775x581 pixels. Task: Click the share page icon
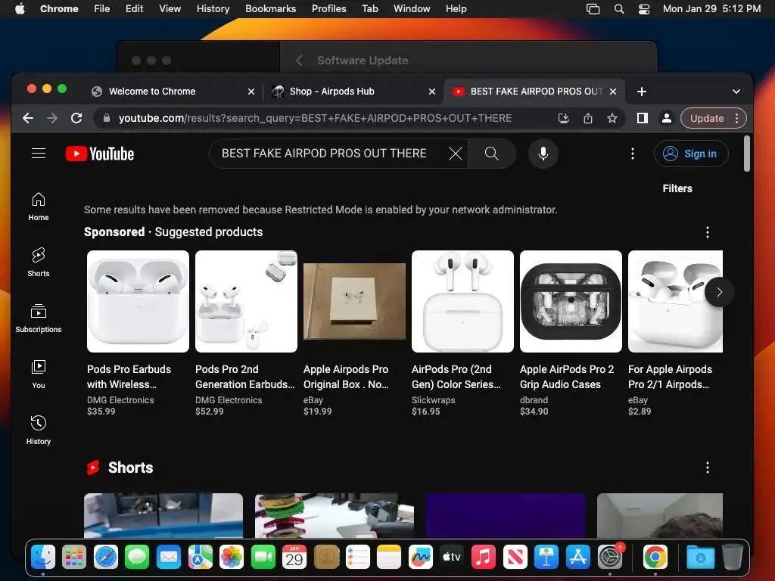pos(587,118)
